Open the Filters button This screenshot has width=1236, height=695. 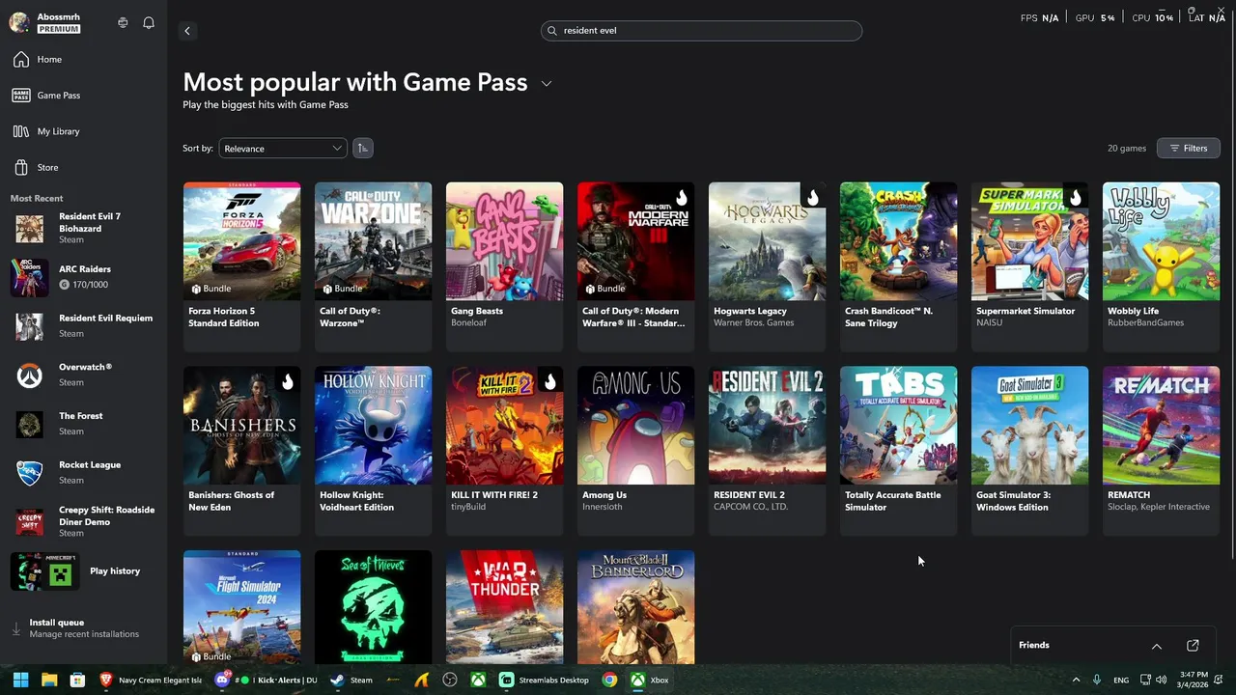point(1188,148)
